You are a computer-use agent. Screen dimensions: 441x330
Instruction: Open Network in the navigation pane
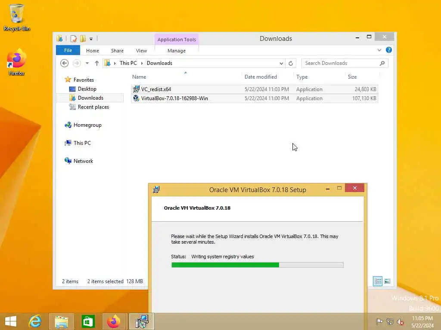(x=83, y=161)
